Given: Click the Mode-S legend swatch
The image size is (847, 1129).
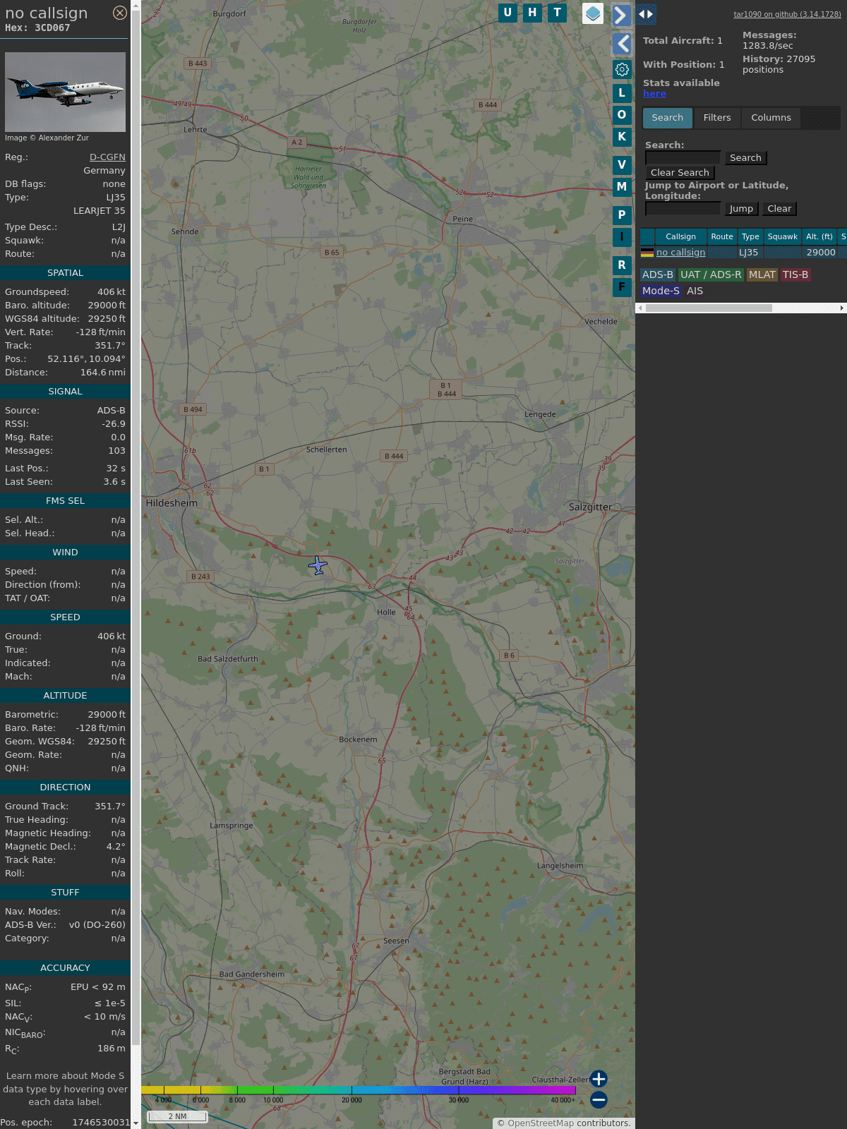Looking at the screenshot, I should click(x=661, y=291).
